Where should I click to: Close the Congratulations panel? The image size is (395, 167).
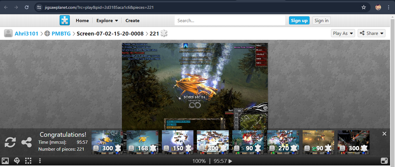click(x=384, y=134)
